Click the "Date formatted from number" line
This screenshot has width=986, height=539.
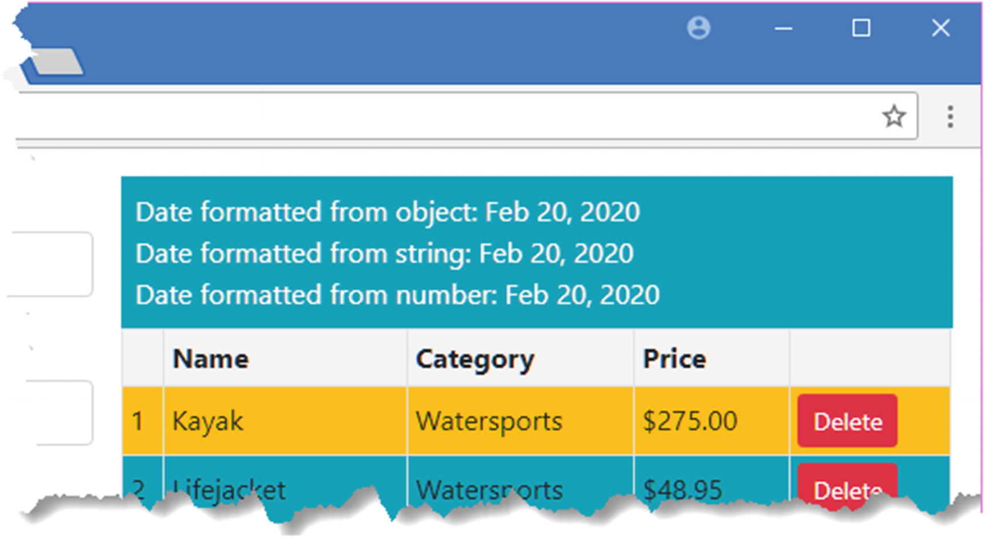pyautogui.click(x=397, y=295)
